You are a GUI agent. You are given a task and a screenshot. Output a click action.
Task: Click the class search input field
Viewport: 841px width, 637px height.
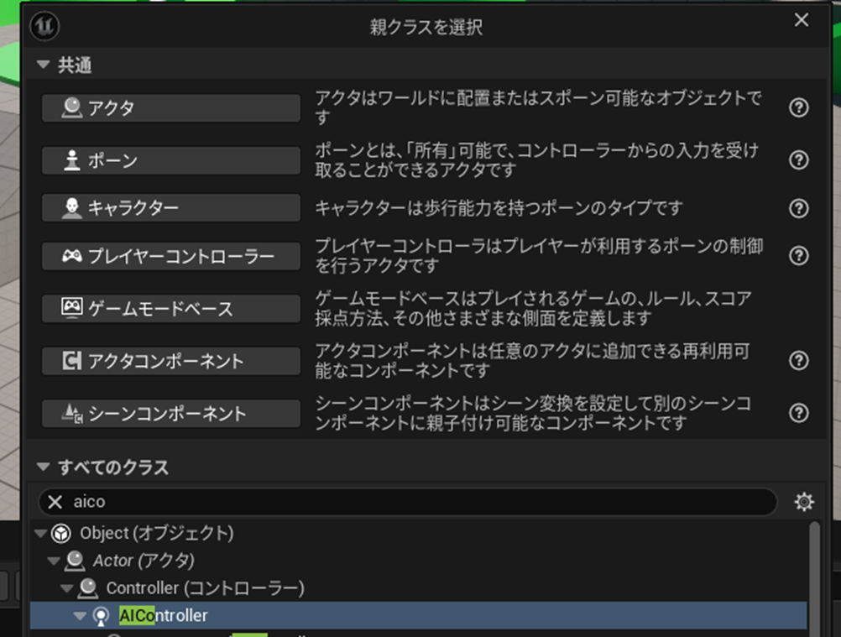tap(420, 502)
